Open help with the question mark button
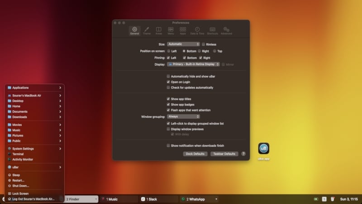Viewport: 362px width, 204px height. 243,154
